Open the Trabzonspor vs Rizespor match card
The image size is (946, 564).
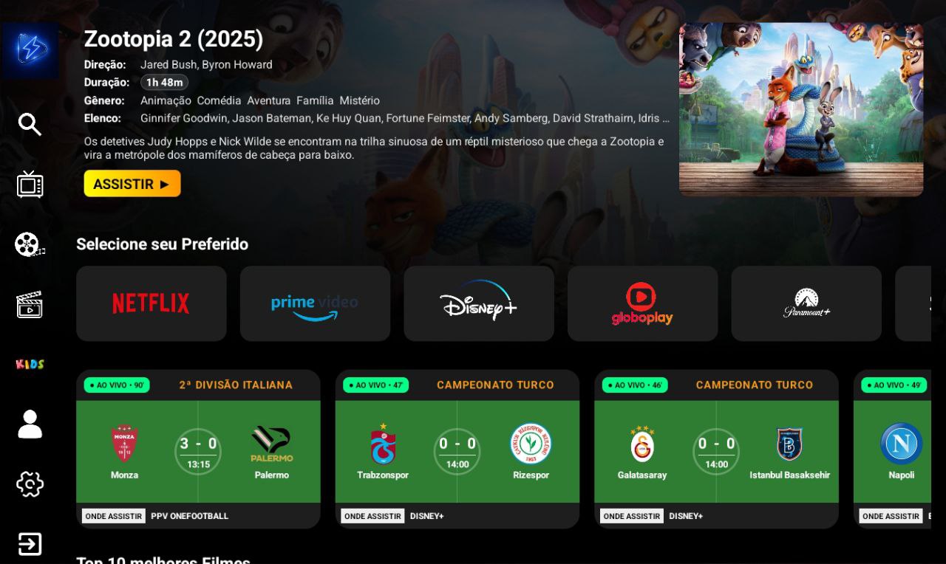457,449
